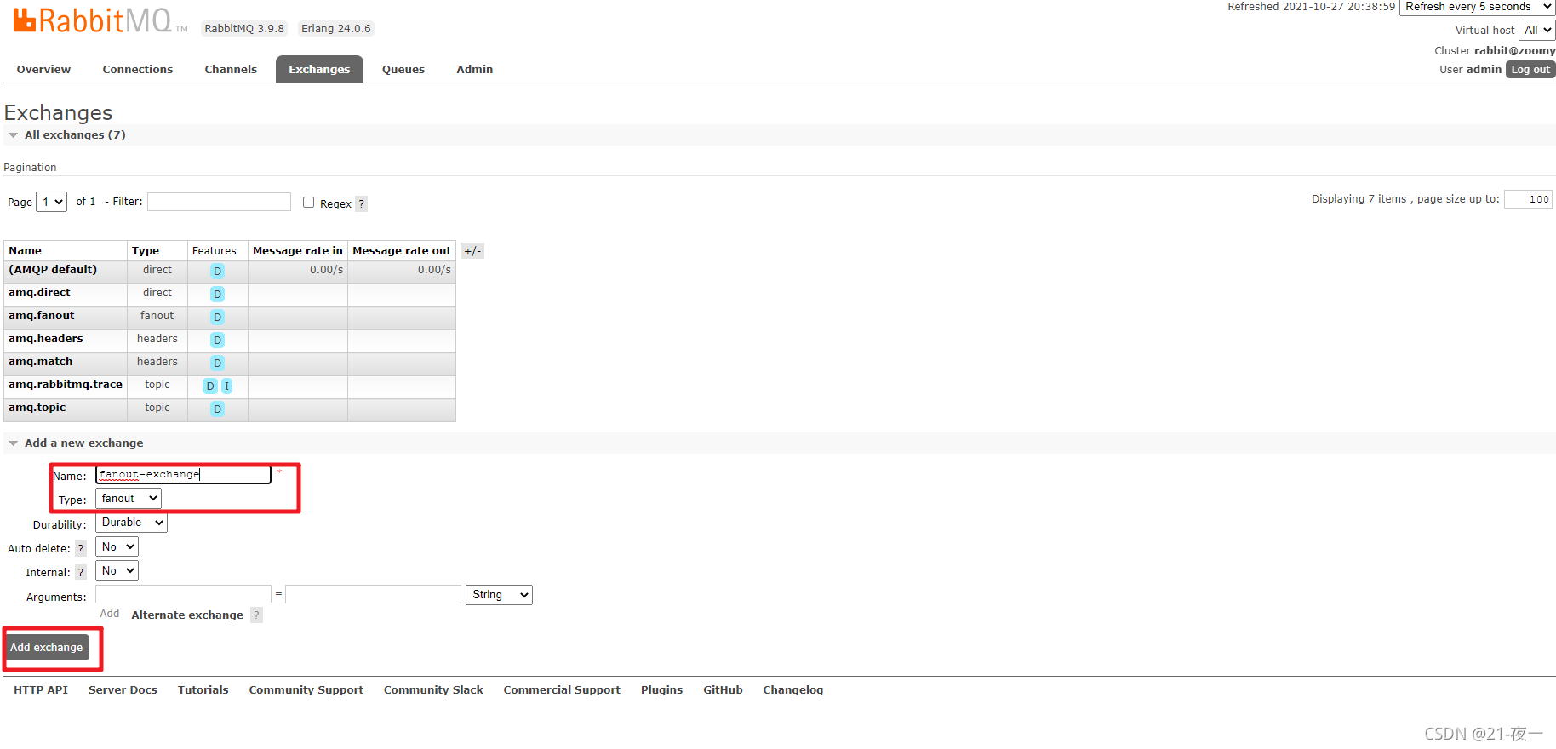Open the amq.headers exchange

46,339
